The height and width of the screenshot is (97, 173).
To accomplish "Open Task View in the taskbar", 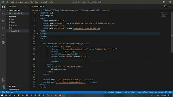I will click(10, 95).
